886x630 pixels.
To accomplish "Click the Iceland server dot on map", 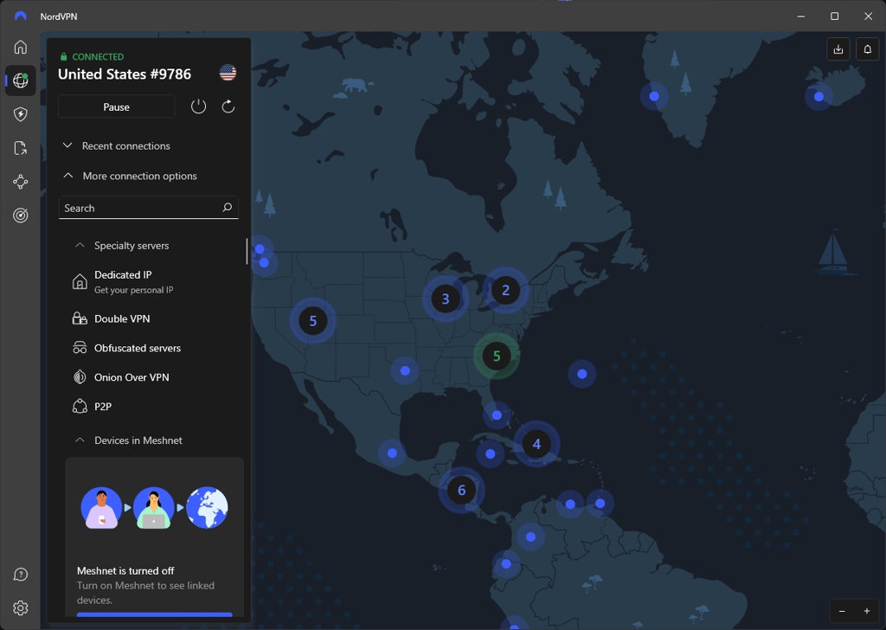I will 819,97.
